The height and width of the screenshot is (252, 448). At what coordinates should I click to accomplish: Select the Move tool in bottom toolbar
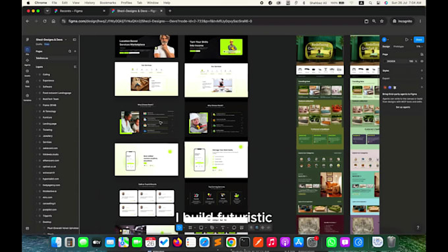click(179, 228)
